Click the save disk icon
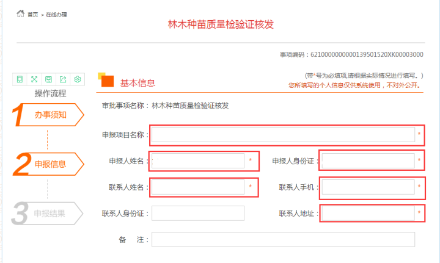The width and height of the screenshot is (440, 263). pos(49,79)
